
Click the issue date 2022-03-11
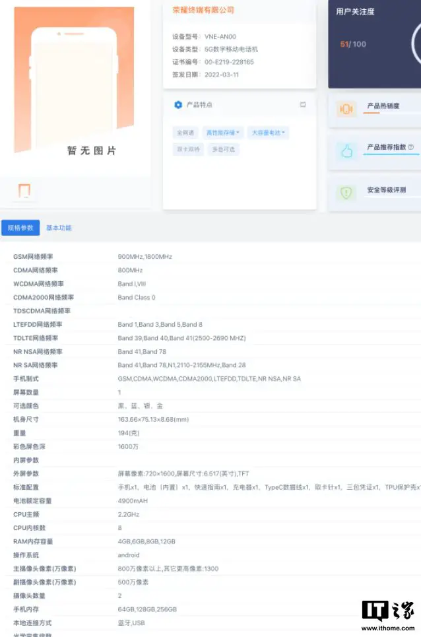[222, 75]
